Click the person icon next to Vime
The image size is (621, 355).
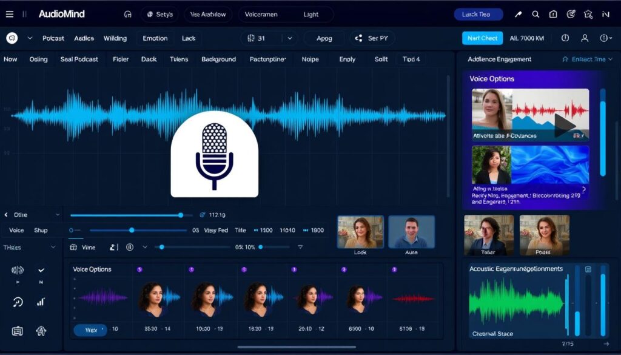pos(112,247)
